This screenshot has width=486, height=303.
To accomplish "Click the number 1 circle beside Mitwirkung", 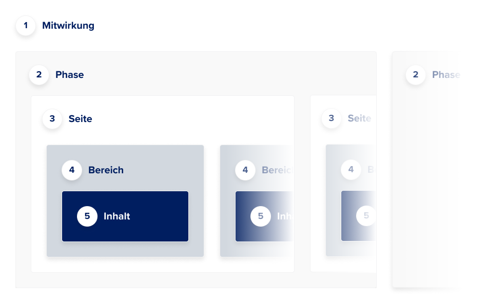I will 26,26.
